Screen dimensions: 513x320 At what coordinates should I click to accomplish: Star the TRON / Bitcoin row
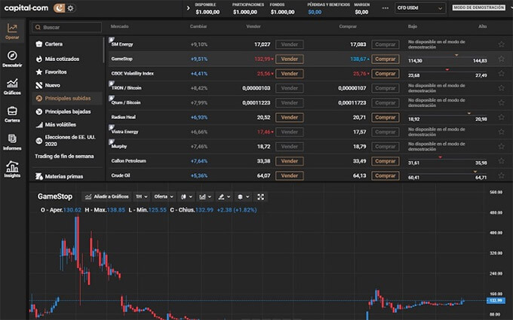(x=501, y=88)
